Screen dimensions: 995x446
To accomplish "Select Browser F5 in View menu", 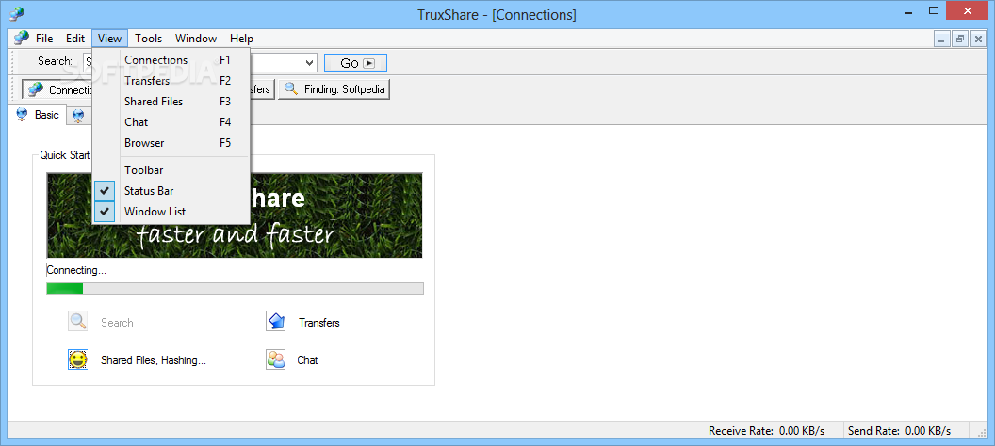I will 171,142.
